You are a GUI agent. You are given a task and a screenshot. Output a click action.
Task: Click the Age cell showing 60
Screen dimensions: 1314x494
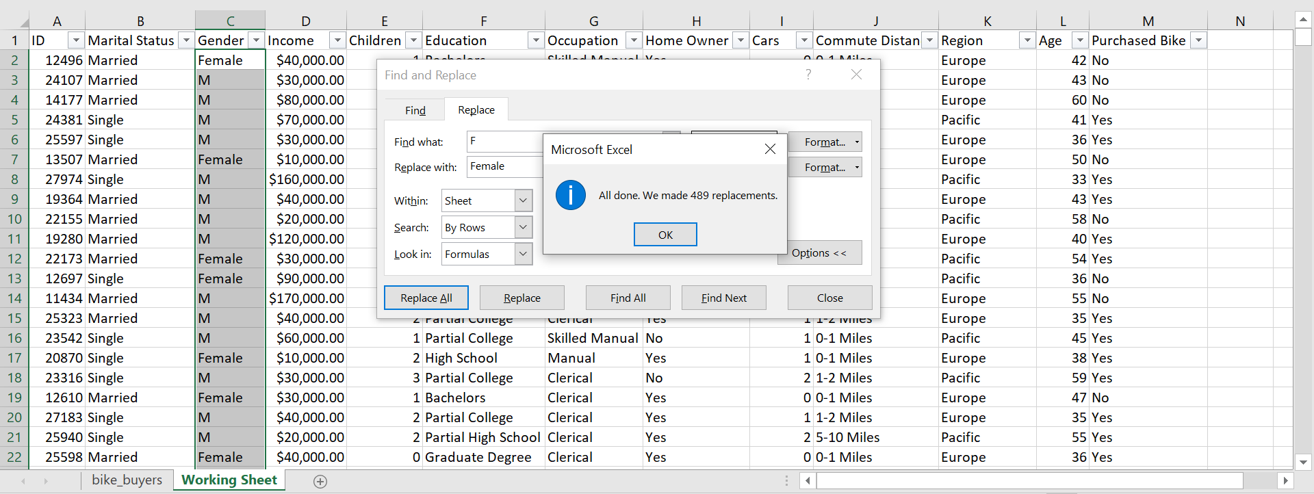point(1063,100)
